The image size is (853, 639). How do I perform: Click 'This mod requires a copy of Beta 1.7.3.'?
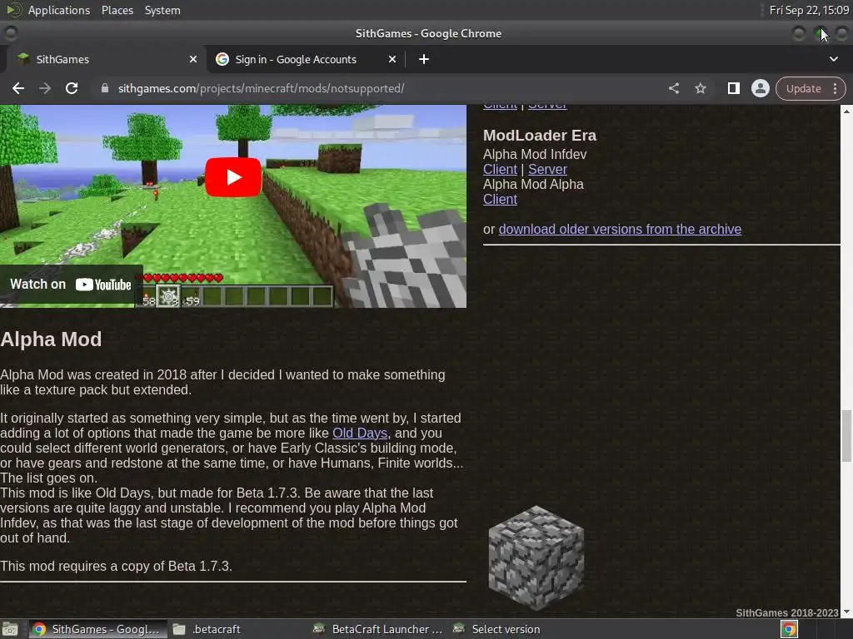[116, 566]
